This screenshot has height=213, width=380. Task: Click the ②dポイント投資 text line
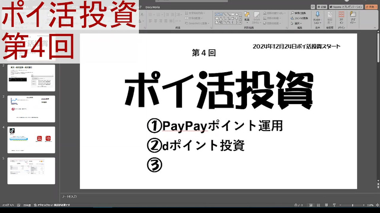tap(196, 146)
